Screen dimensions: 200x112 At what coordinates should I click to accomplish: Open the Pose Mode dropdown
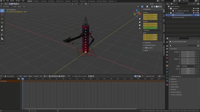(x=6, y=7)
